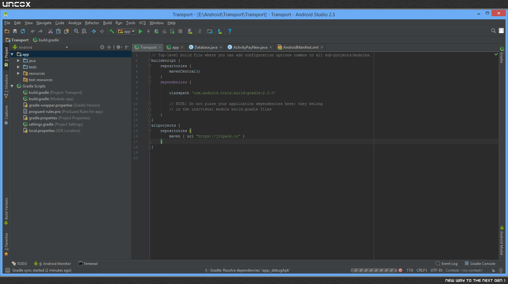Click the Project Structure icon
508x284 pixels.
coord(210,31)
